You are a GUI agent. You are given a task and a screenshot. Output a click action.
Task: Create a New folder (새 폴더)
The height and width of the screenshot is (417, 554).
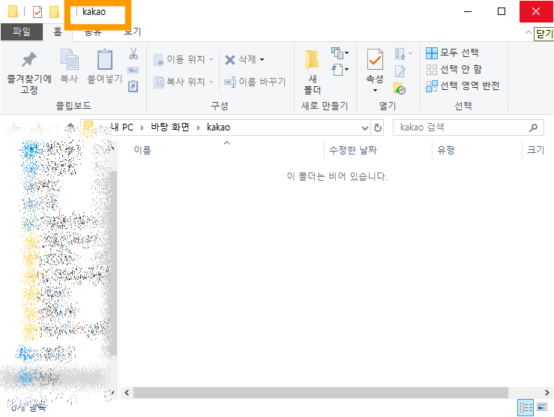pyautogui.click(x=313, y=72)
